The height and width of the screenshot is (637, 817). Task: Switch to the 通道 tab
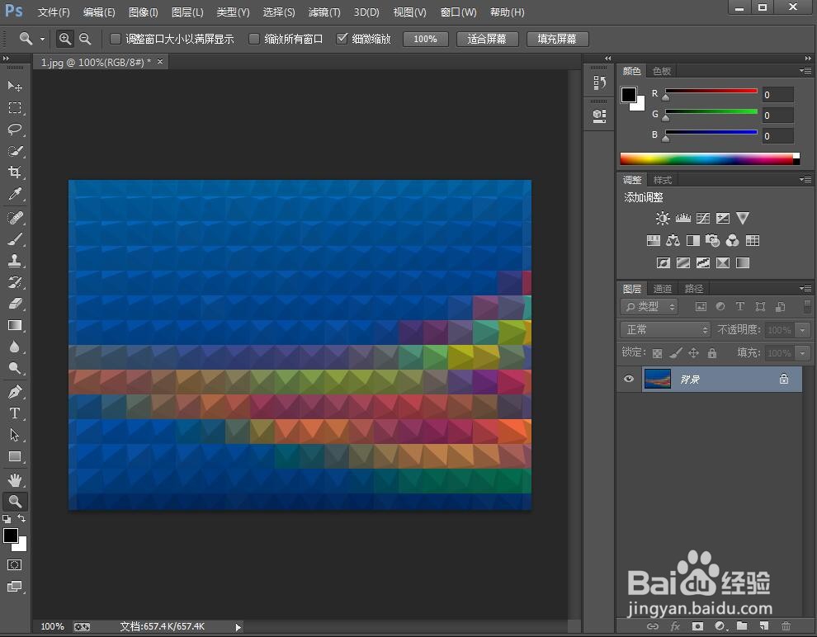click(662, 289)
